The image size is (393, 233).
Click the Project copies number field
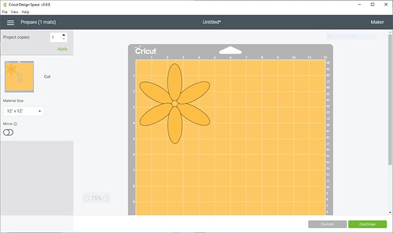tap(56, 37)
